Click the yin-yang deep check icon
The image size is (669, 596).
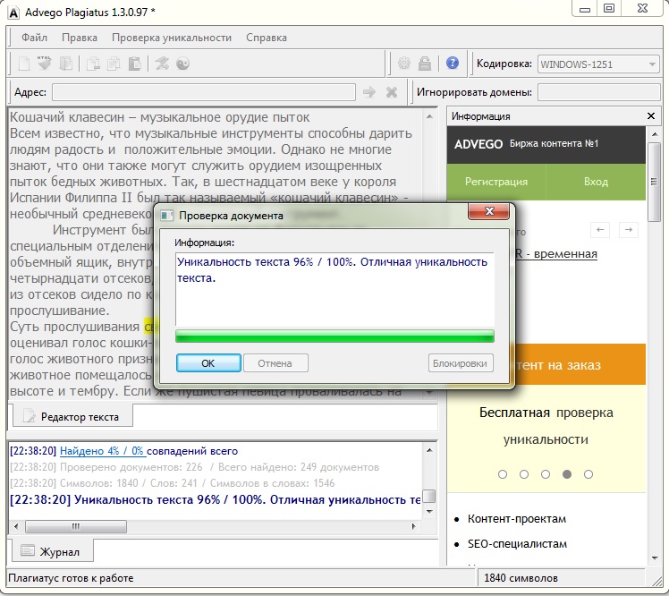coord(183,64)
